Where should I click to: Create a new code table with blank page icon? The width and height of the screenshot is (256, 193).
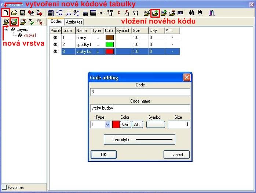click(6, 13)
